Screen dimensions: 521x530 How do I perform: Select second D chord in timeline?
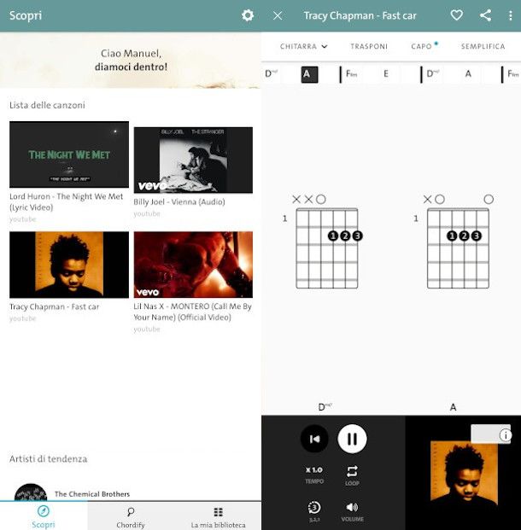(433, 73)
